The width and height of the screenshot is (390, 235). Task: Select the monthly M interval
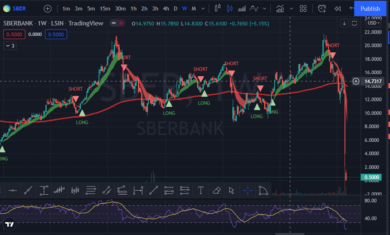tap(193, 9)
